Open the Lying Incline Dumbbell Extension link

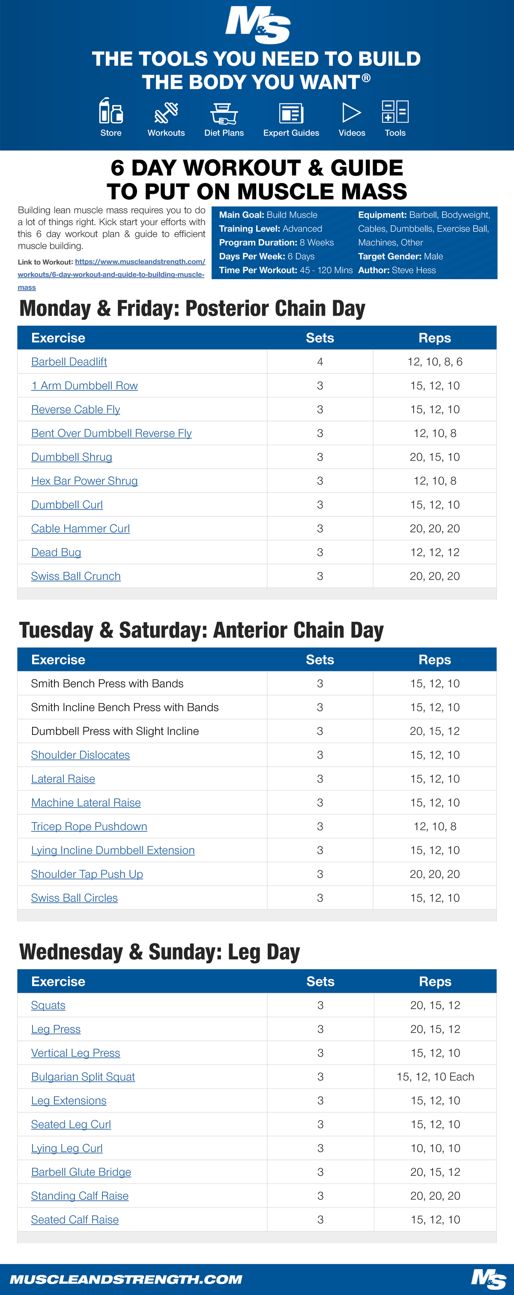click(x=113, y=851)
